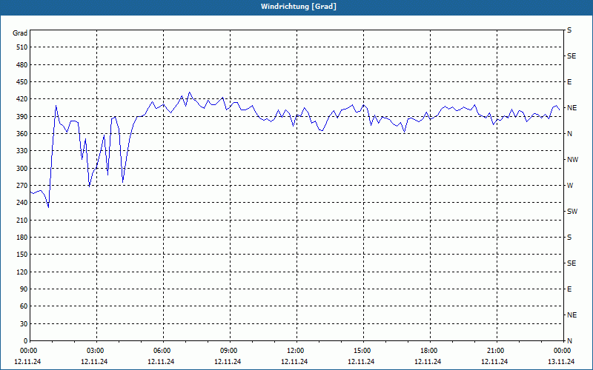Click the 270 y-axis tick label
Screen dimensions: 593x370
pos(22,186)
